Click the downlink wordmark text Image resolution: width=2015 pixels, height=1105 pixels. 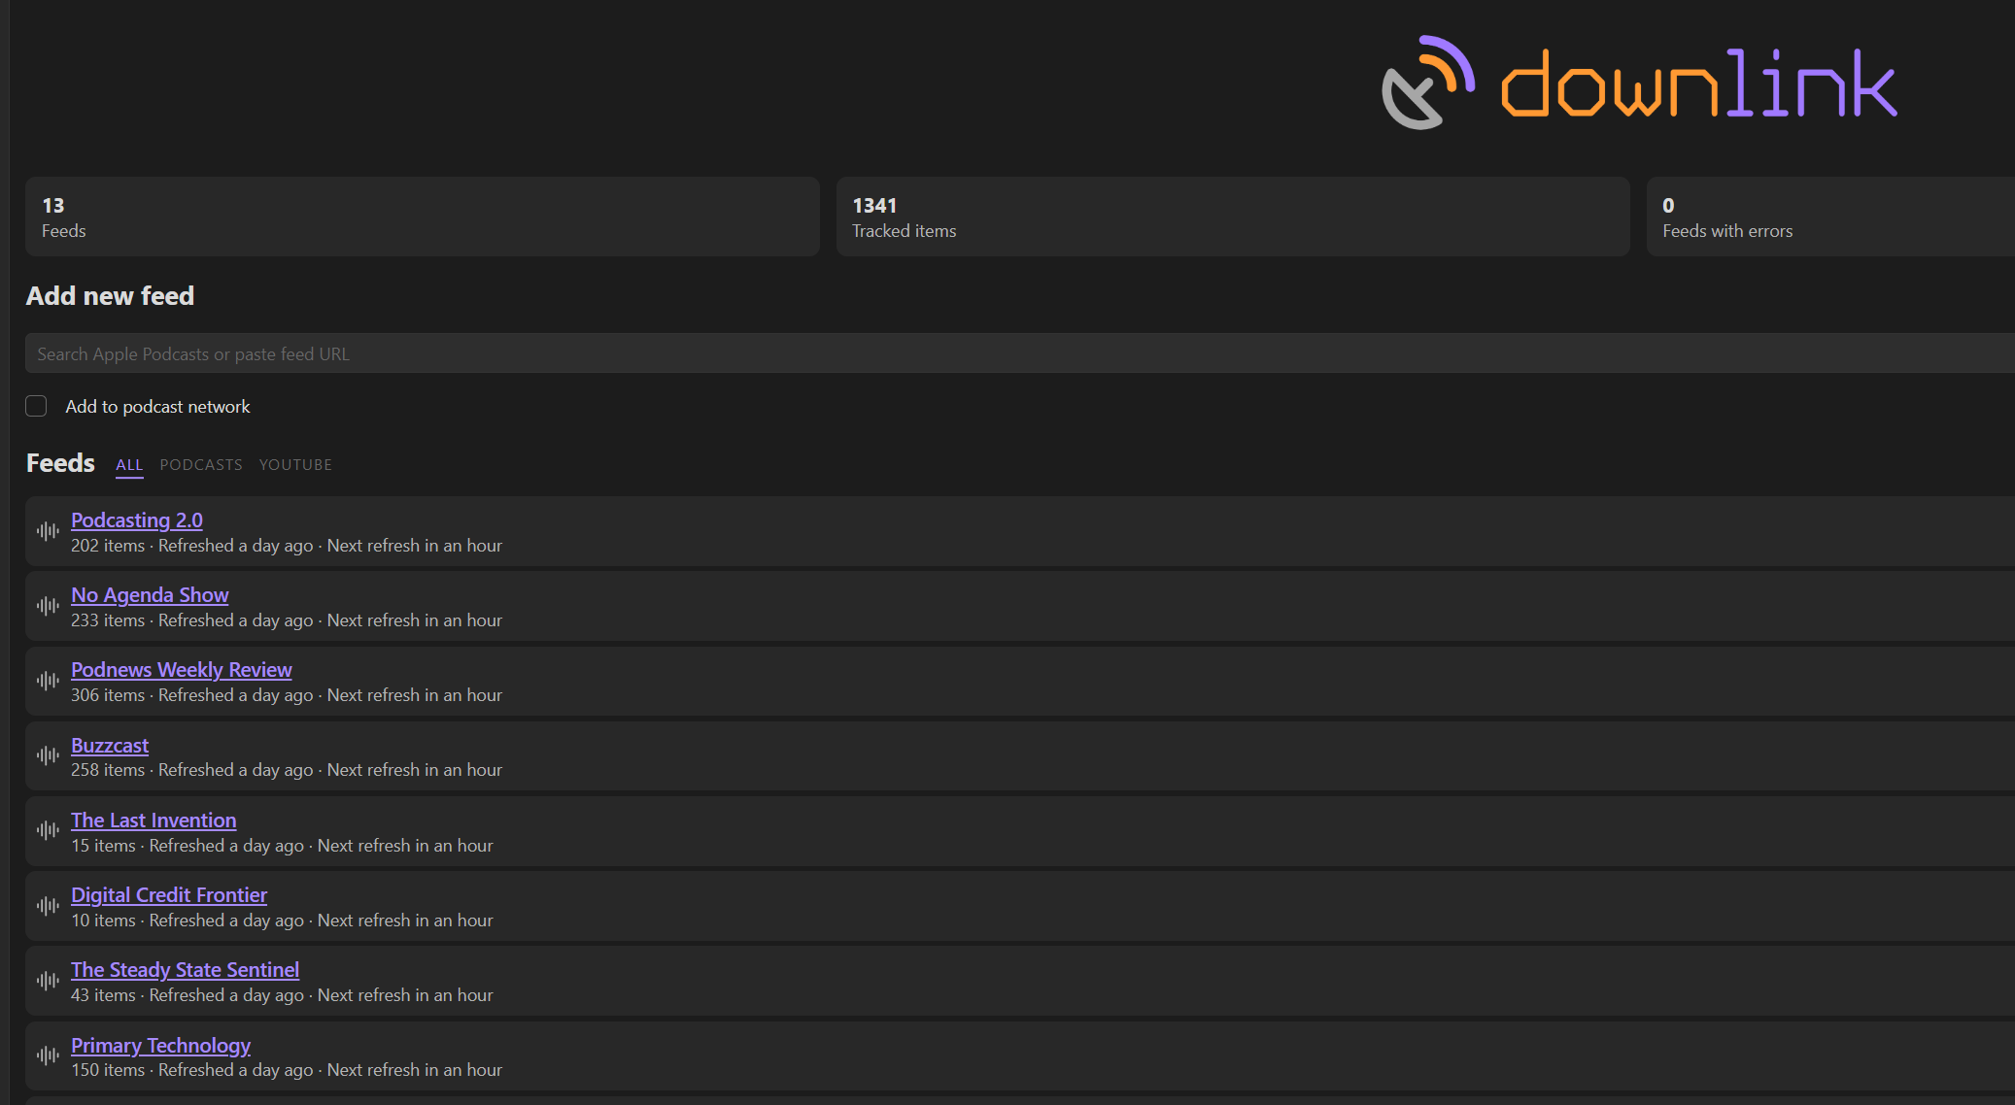1699,84
